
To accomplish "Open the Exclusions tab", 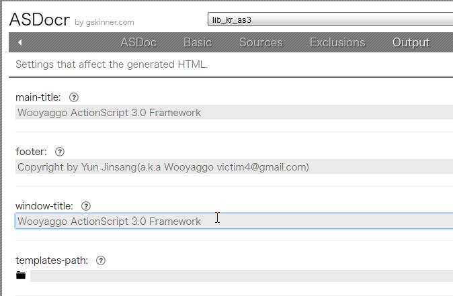I will 337,43.
